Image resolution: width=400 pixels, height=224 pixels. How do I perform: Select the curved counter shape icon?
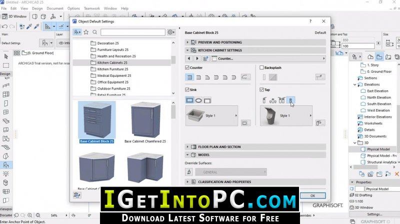coord(245,77)
